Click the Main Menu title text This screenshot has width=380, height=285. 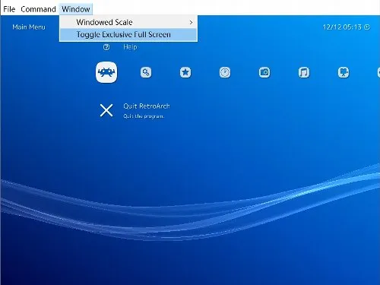pos(29,27)
